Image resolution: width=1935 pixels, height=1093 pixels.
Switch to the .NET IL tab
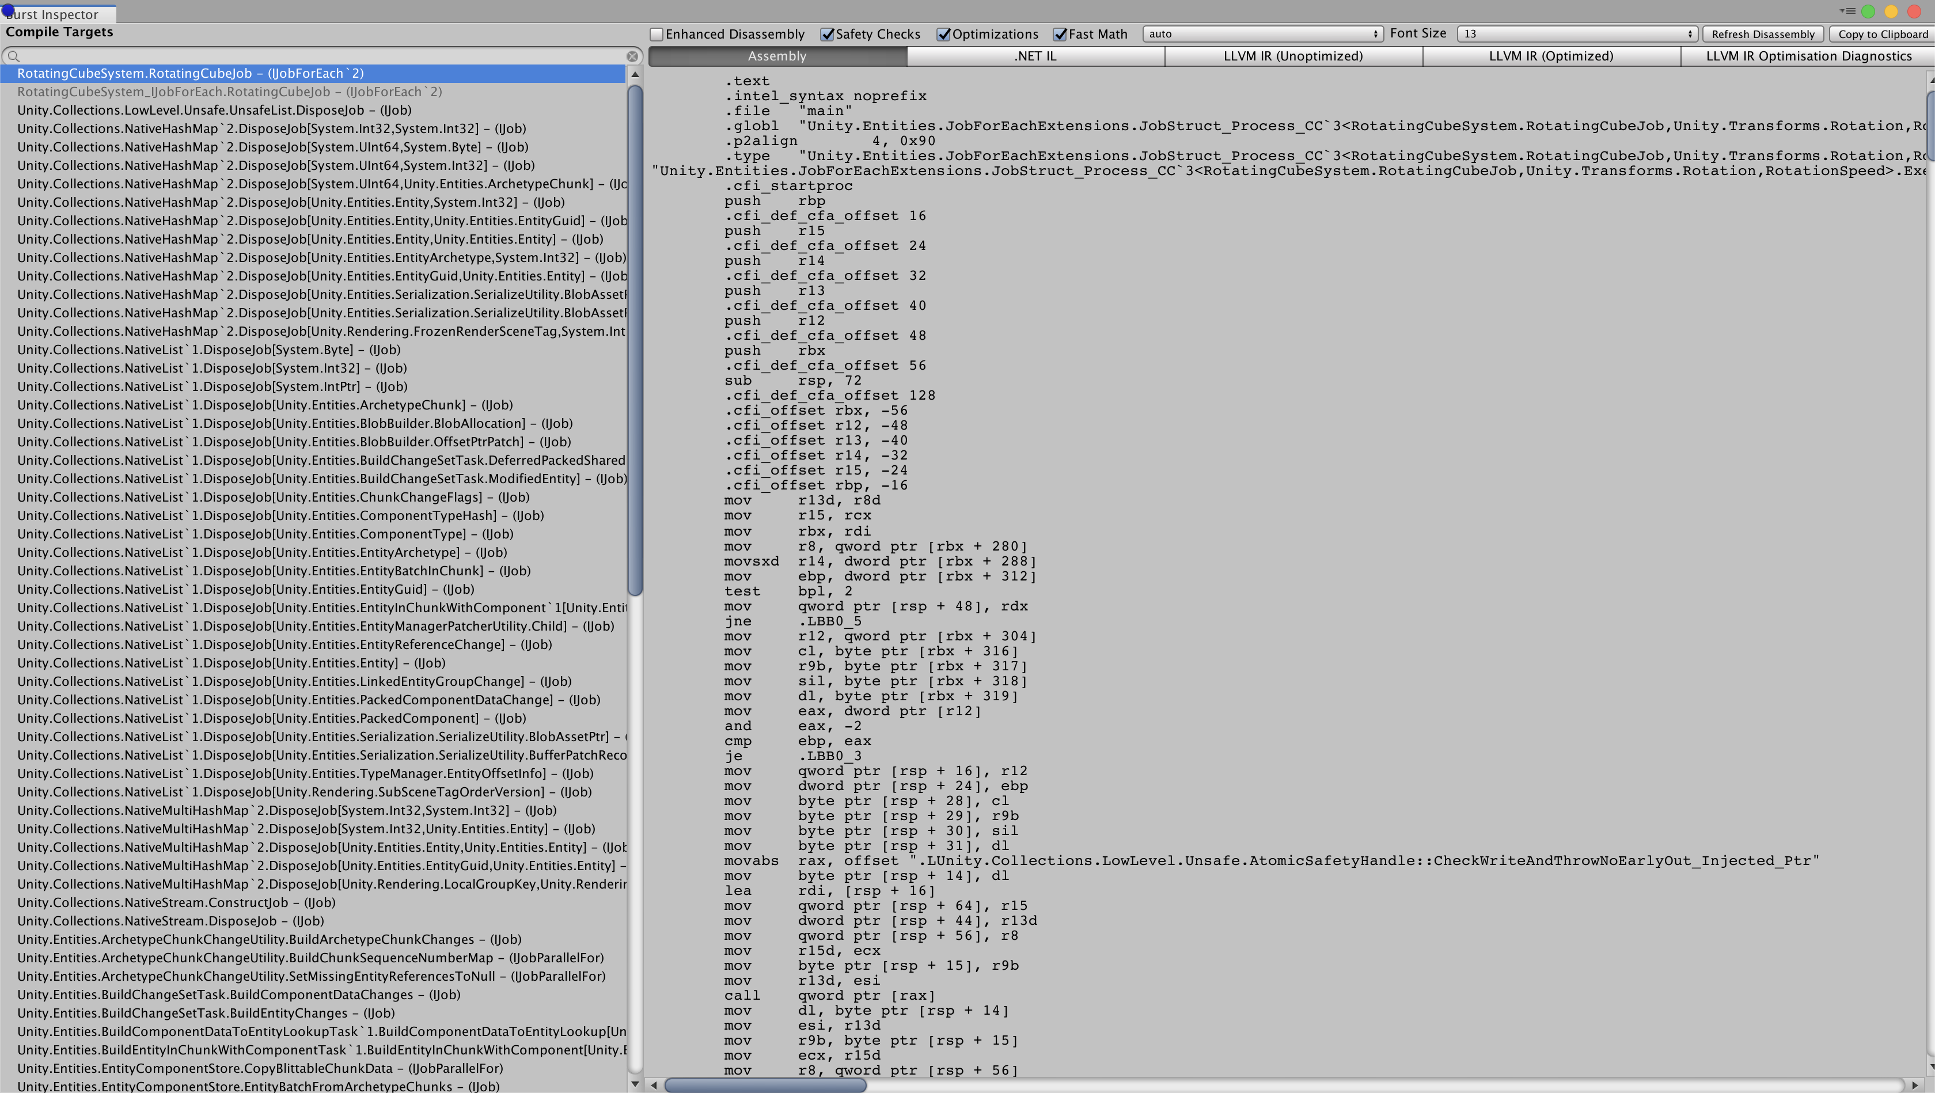point(1035,56)
